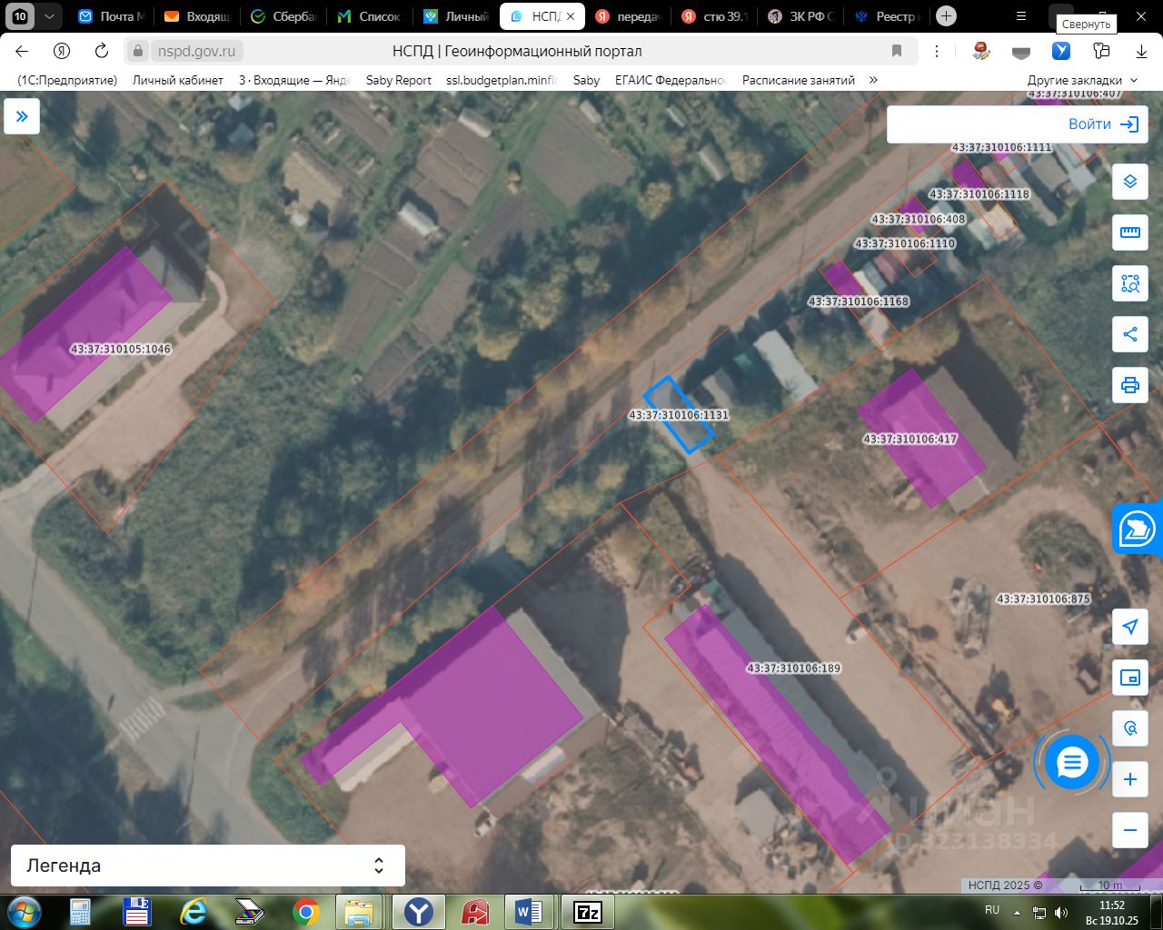Expand the Другие закладки folder
1163x930 pixels.
[x=1082, y=80]
